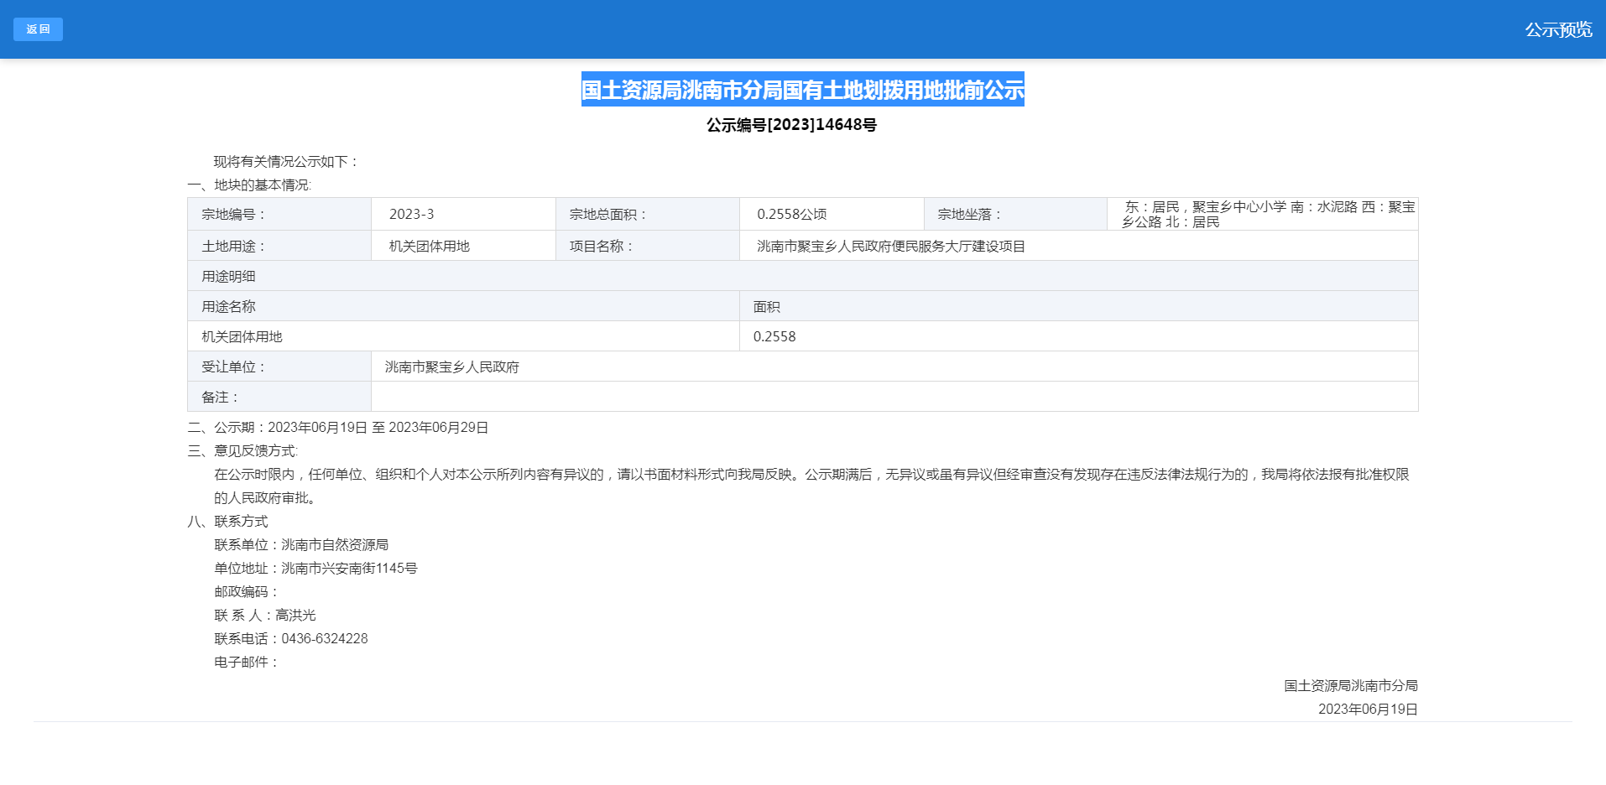
Task: Click the 2023-3 parcel number value
Action: point(411,214)
